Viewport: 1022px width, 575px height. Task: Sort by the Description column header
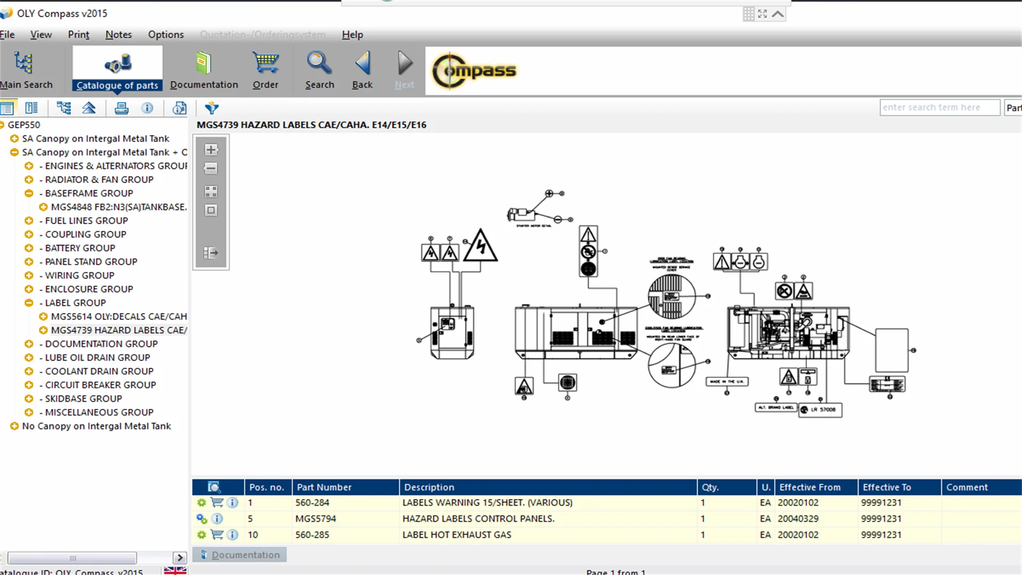pyautogui.click(x=548, y=487)
